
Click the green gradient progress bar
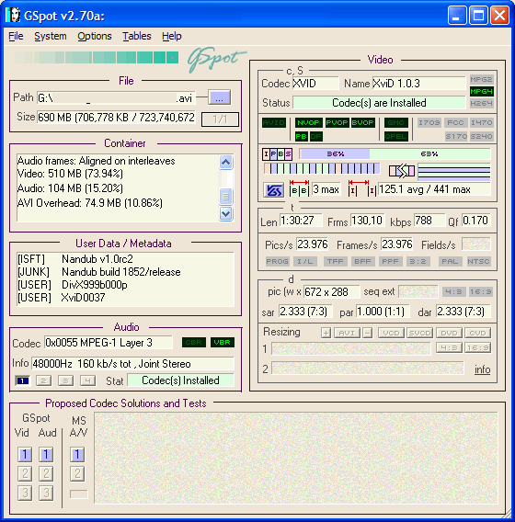click(x=97, y=57)
